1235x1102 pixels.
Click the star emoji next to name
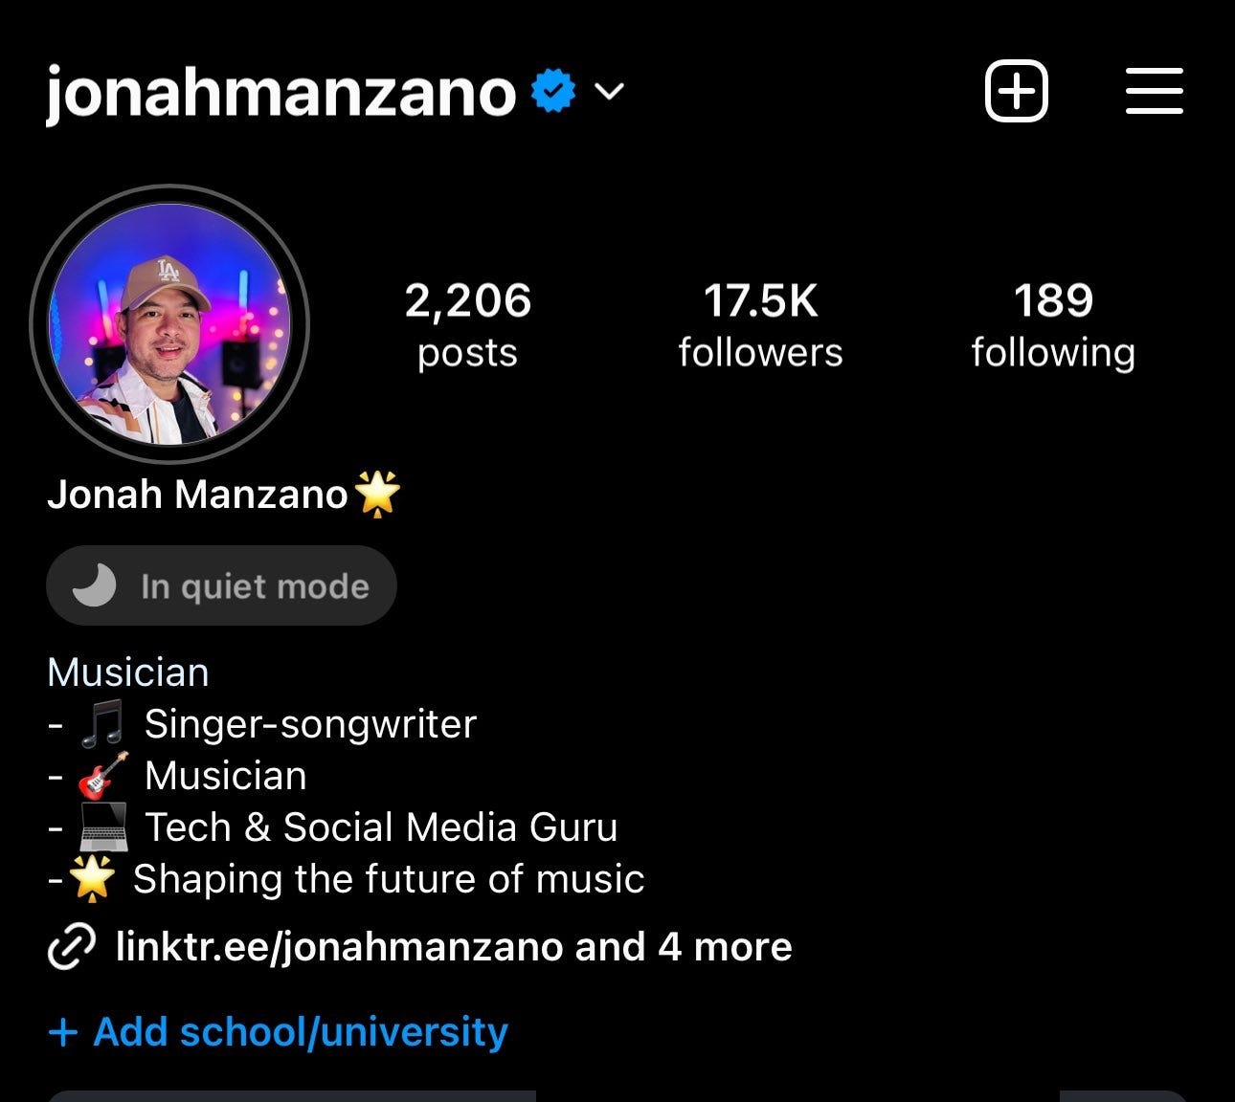[377, 494]
